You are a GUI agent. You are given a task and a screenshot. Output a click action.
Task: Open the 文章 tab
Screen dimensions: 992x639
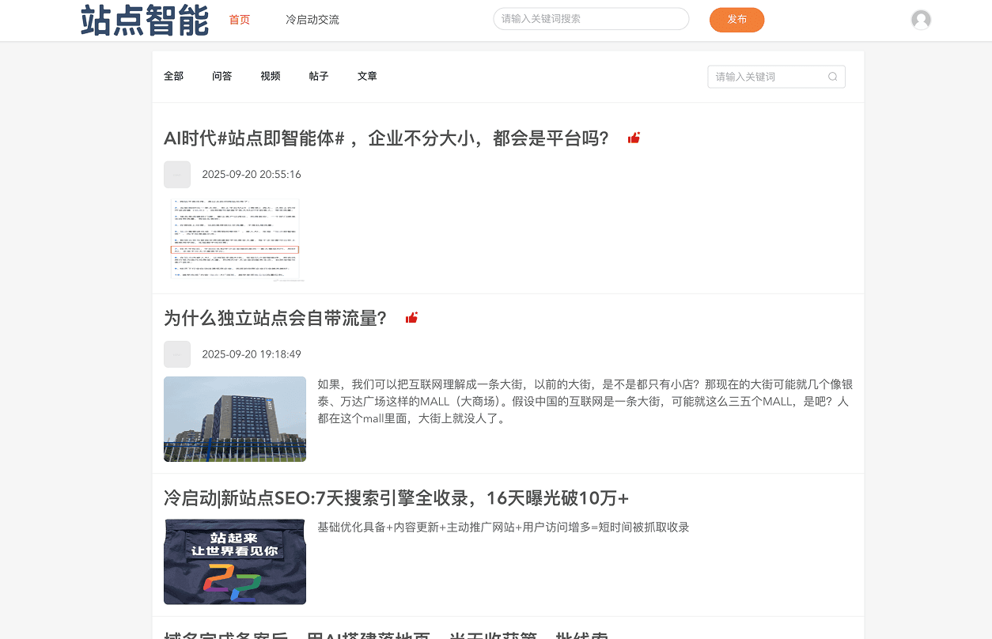click(367, 77)
